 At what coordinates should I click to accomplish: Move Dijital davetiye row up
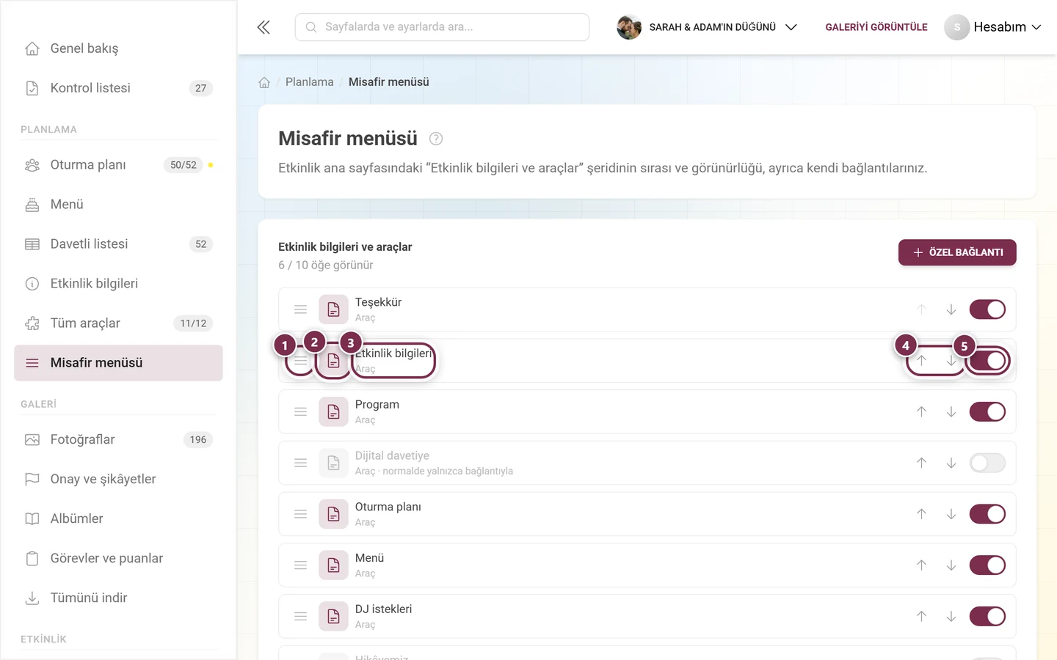921,463
